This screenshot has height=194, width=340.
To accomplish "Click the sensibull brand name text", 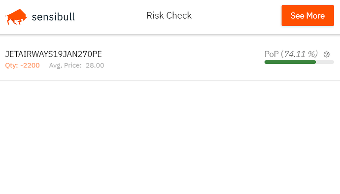I will point(53,17).
